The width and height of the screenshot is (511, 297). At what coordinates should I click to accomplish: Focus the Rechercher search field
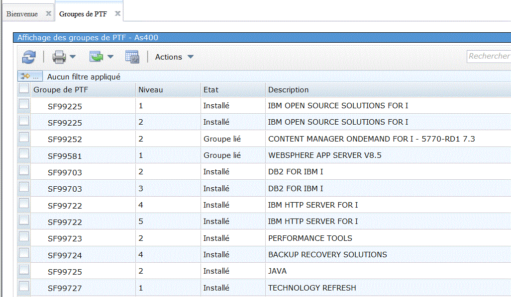click(489, 56)
